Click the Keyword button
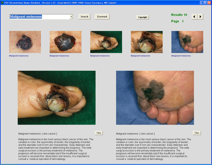Screen dimensions: 212x165 tap(102, 17)
